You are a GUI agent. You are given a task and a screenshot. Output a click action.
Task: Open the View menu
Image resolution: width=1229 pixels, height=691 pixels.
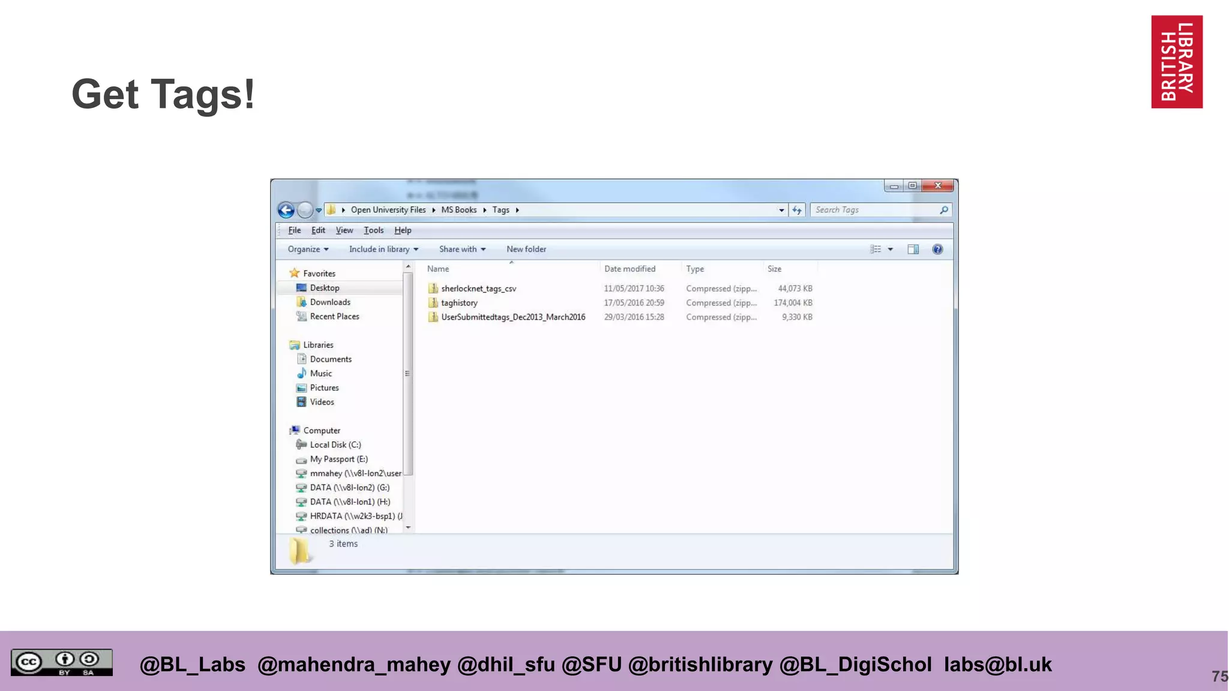pyautogui.click(x=344, y=230)
